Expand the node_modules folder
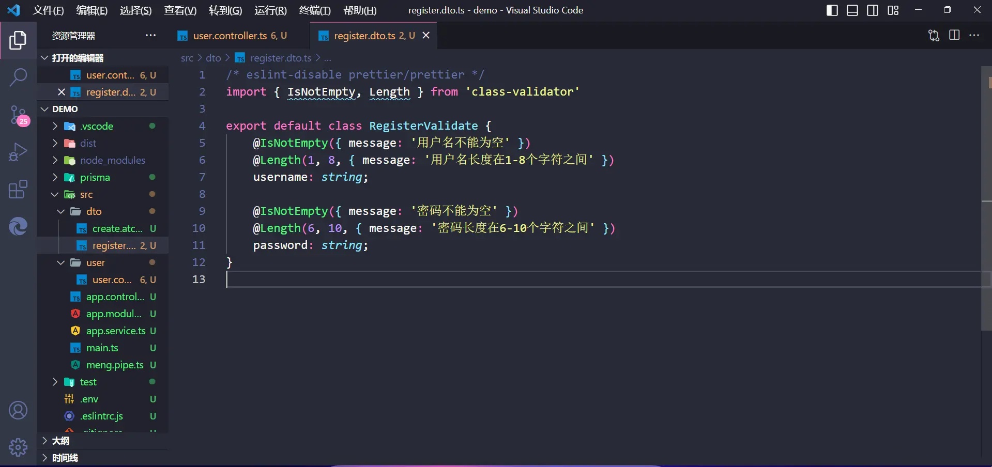992x467 pixels. [x=112, y=161]
